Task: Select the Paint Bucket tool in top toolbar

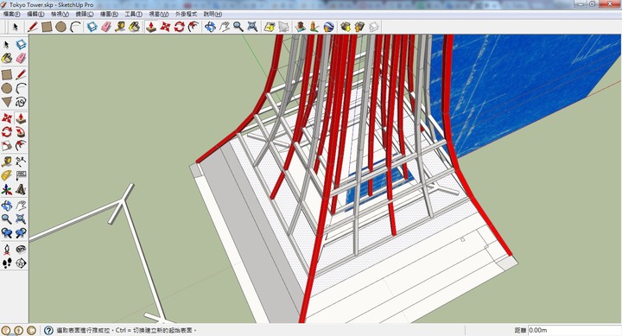Action: (x=135, y=27)
